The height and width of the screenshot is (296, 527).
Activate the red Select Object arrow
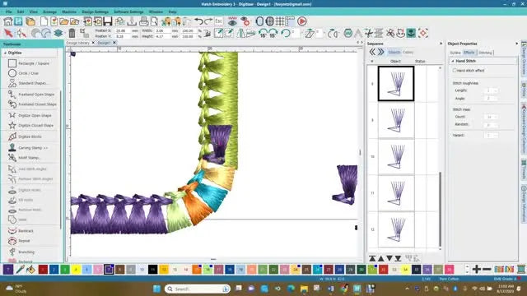pos(8,33)
